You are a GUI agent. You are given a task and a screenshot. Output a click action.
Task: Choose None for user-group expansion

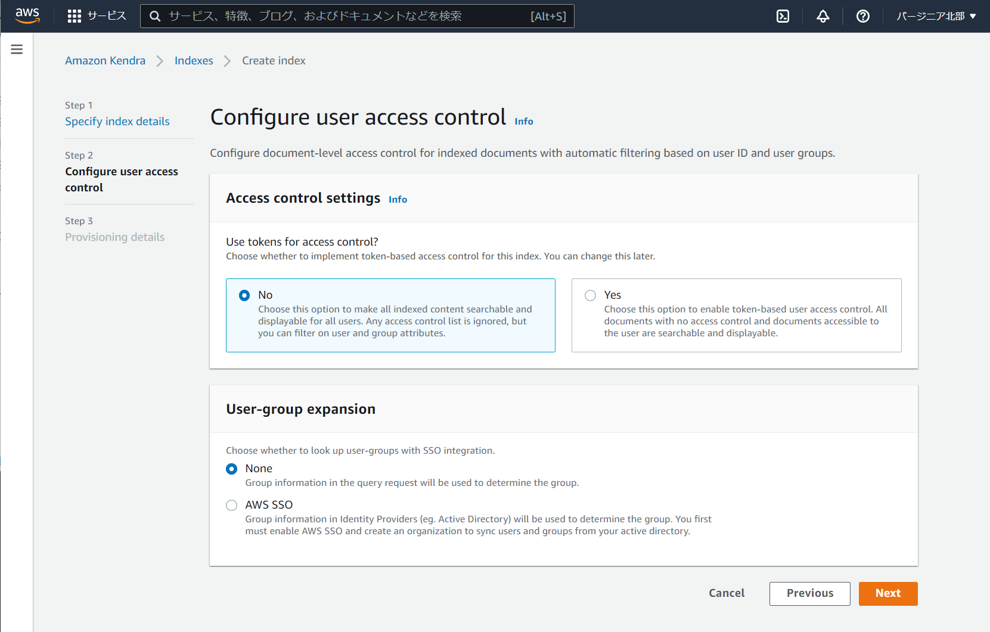(x=232, y=469)
